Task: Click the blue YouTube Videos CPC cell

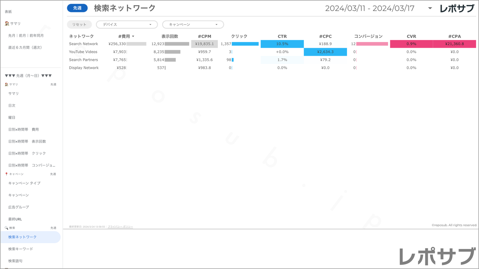Action: click(x=325, y=52)
